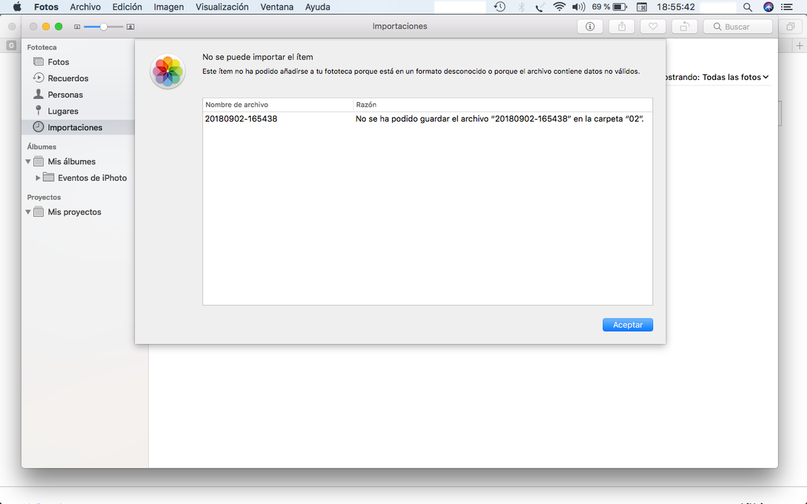Click the Buscar search field

(x=738, y=26)
